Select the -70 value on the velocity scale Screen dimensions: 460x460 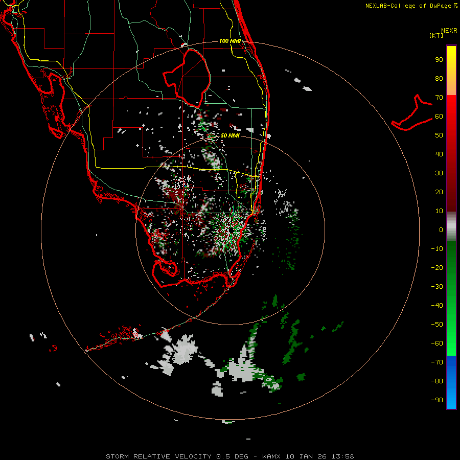[x=437, y=362]
